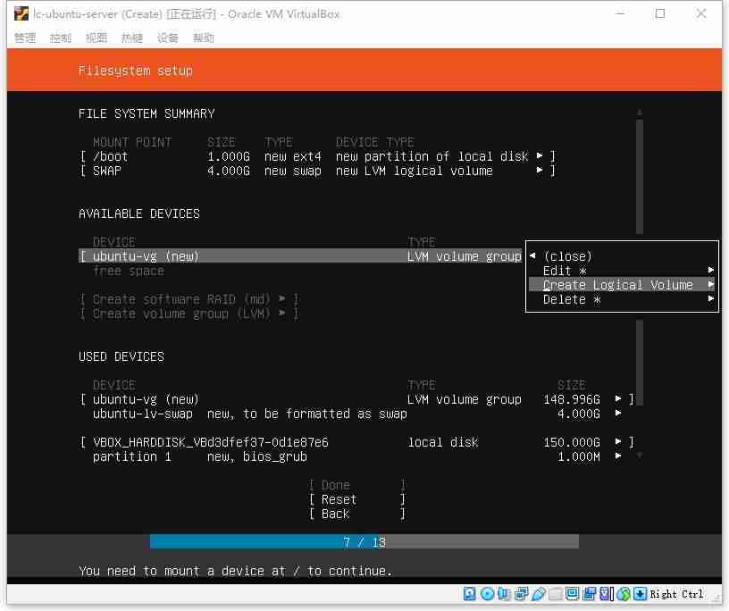Image resolution: width=729 pixels, height=611 pixels.
Task: Click the Back button
Action: tap(356, 514)
